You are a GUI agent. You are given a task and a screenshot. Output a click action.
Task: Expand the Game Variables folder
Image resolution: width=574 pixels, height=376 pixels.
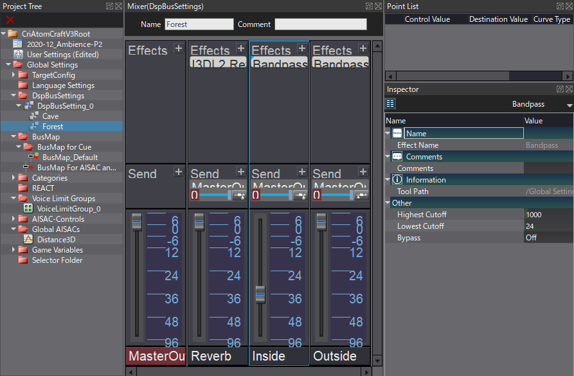13,249
